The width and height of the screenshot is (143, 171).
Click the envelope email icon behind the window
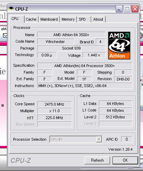click(x=5, y=35)
